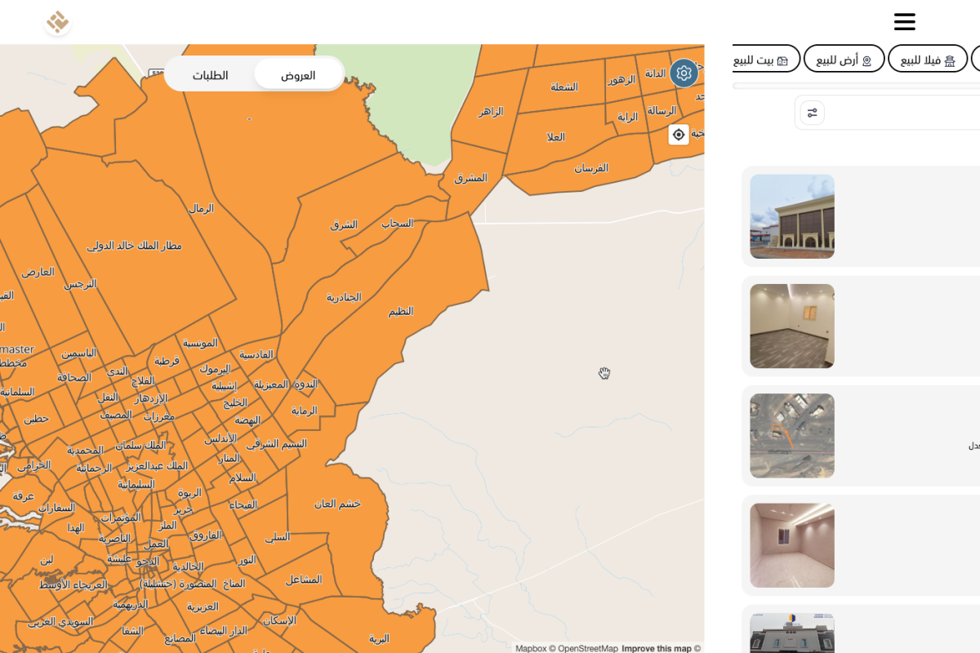Select النسيم الشرقي district on map

coord(277,444)
